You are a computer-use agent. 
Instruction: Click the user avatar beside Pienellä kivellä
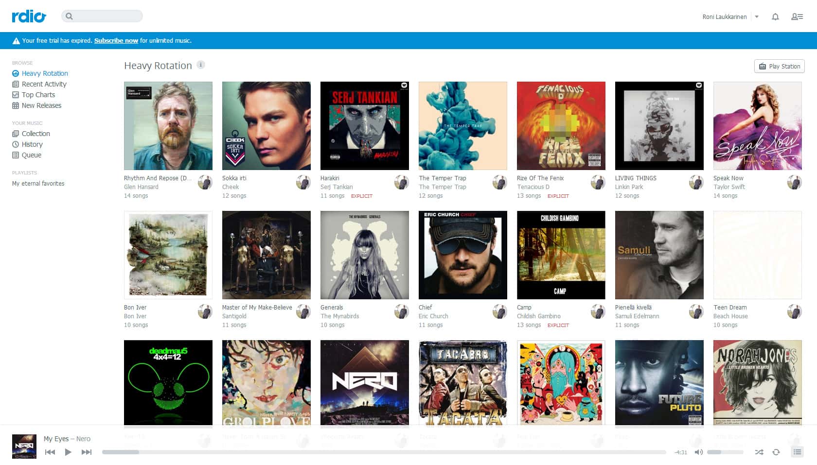click(696, 311)
